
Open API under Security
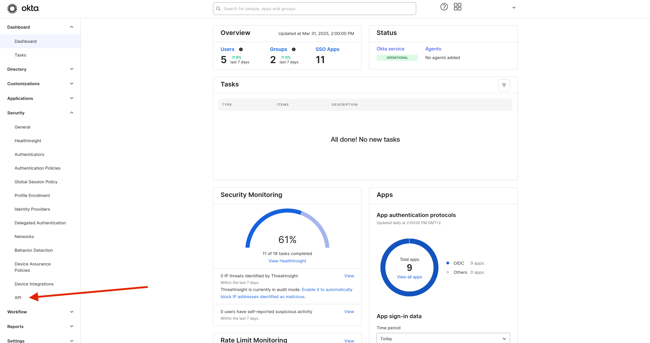(x=18, y=298)
